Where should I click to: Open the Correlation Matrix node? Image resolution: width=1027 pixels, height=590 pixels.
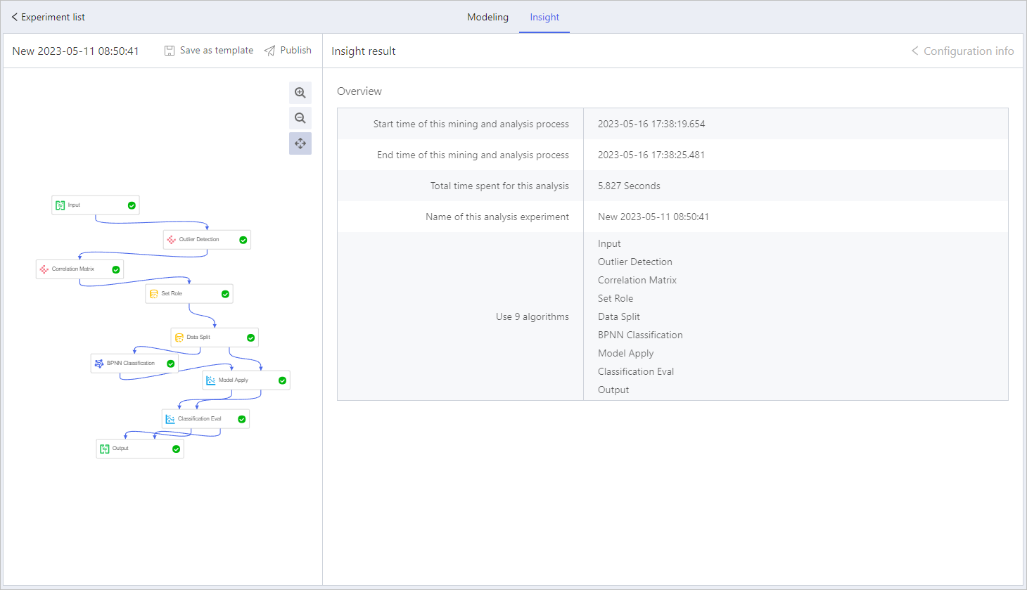[46, 269]
